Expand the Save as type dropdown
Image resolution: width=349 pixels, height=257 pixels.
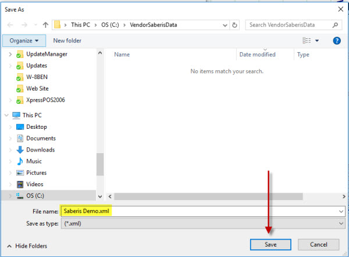tap(340, 223)
